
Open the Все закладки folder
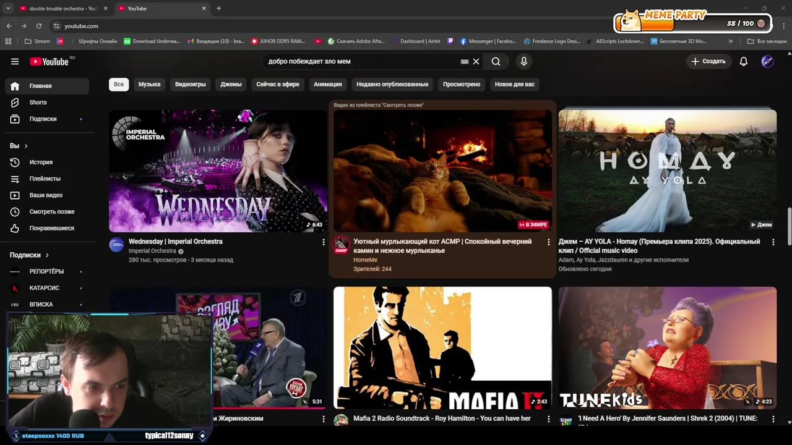(x=767, y=41)
